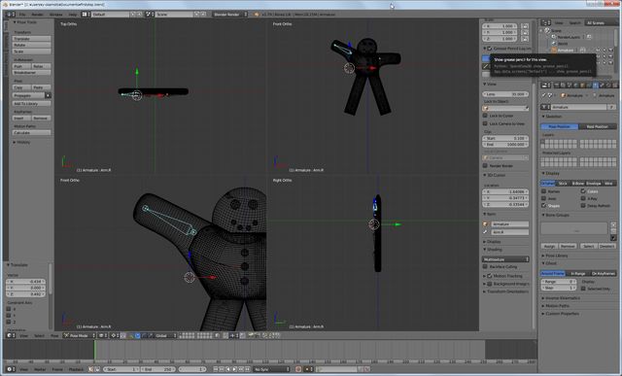Image resolution: width=622 pixels, height=376 pixels.
Task: Select the Rest Position toggle
Action: (x=598, y=126)
